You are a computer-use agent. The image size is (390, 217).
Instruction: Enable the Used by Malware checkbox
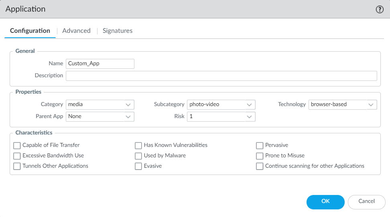click(138, 156)
